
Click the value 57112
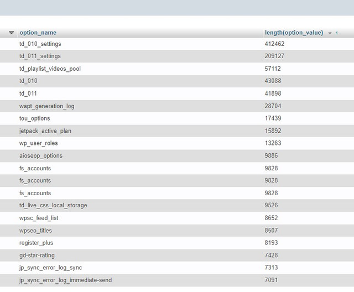273,69
